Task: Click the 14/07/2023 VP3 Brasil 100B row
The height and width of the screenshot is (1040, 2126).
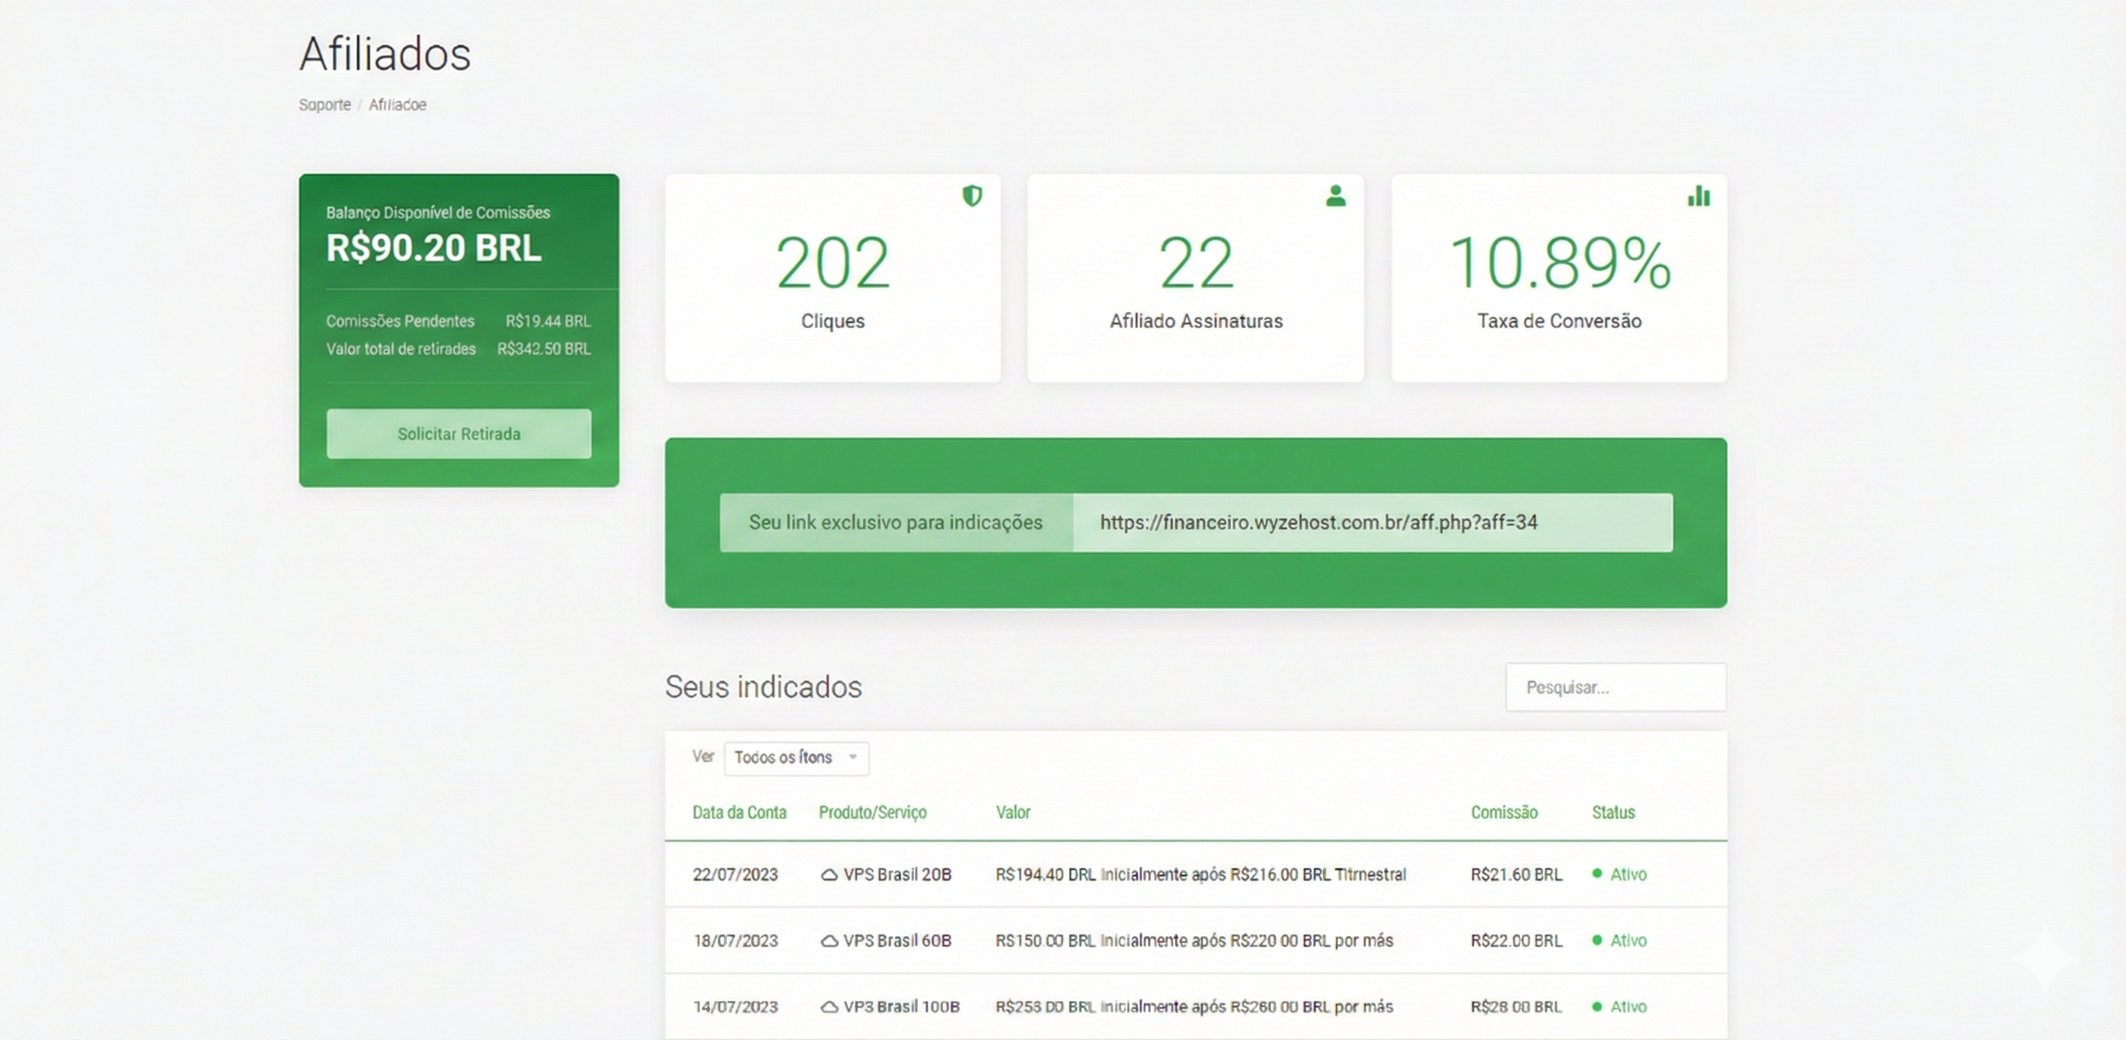Action: pyautogui.click(x=1194, y=1007)
